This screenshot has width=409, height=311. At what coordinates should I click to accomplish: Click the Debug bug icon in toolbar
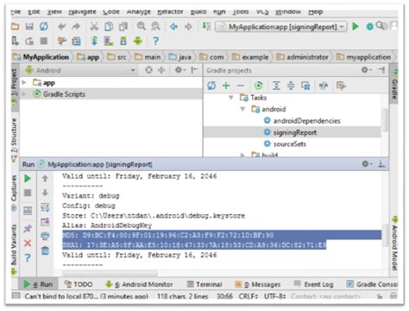369,27
